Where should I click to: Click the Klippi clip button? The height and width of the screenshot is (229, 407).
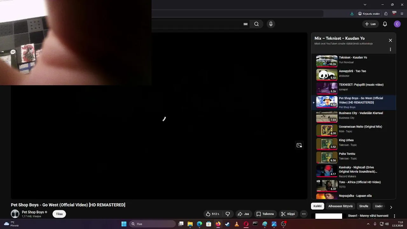288,214
